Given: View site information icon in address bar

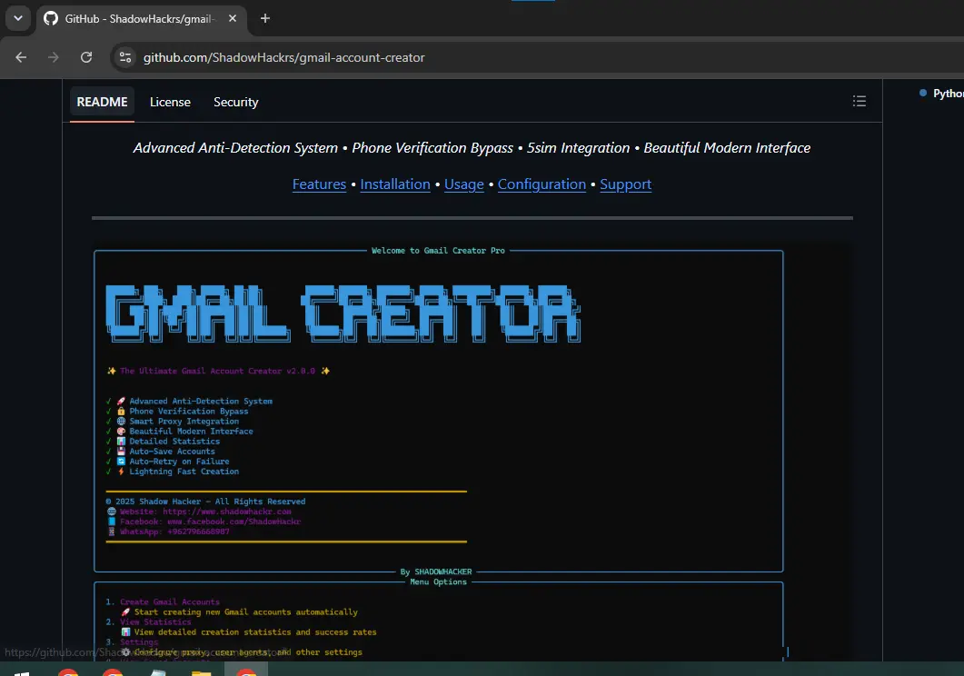Looking at the screenshot, I should [x=125, y=57].
